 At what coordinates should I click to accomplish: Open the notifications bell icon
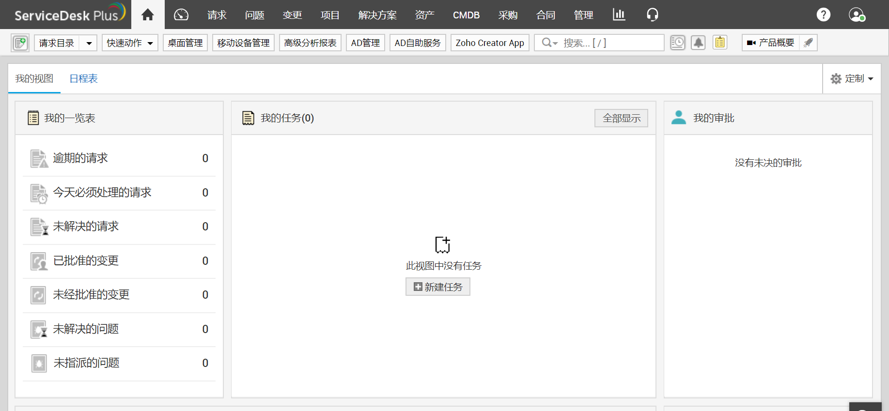pos(698,43)
